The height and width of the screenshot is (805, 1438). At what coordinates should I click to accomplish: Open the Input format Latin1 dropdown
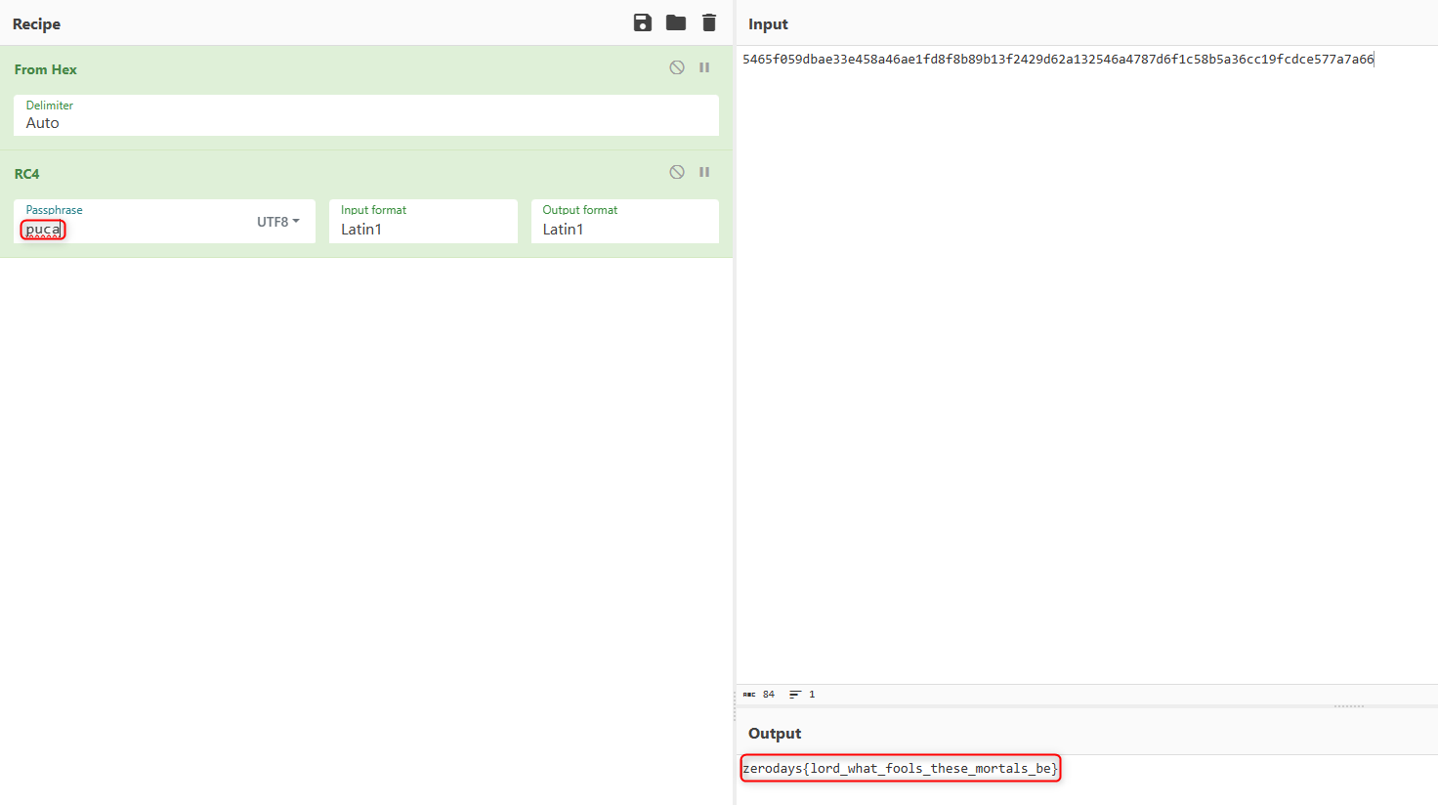point(422,229)
